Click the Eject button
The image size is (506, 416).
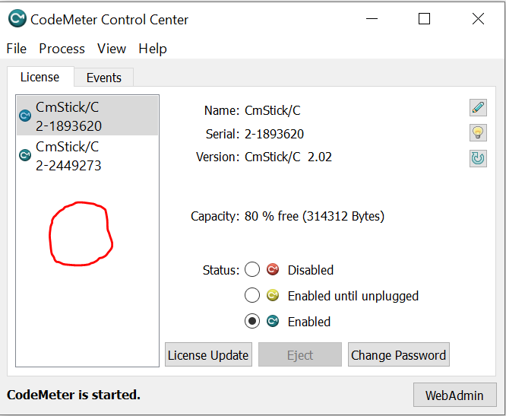tap(300, 354)
